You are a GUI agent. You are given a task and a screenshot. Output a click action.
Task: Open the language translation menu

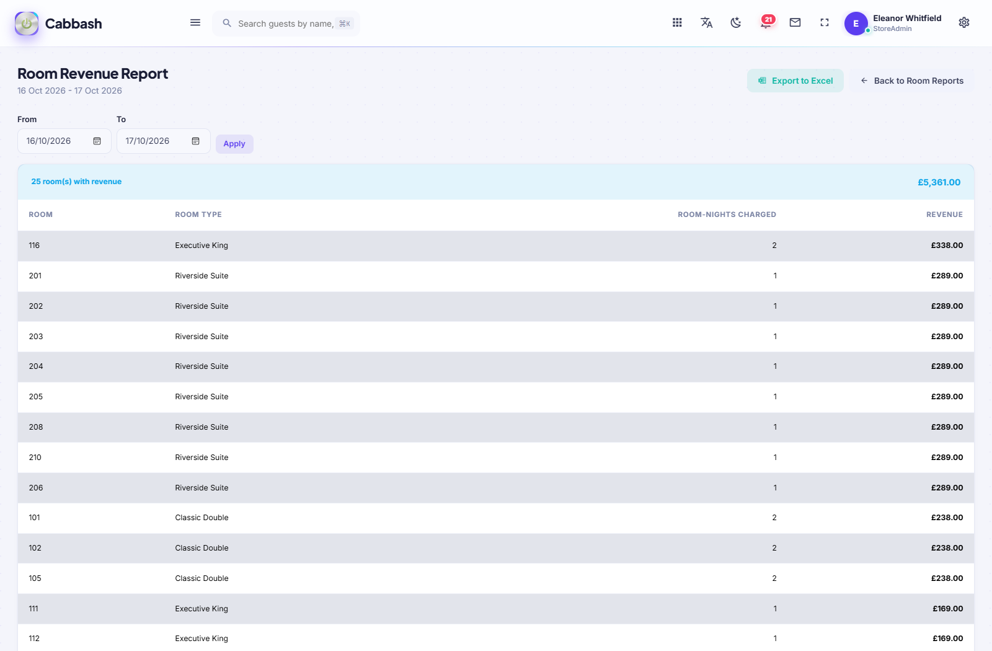[x=706, y=23]
